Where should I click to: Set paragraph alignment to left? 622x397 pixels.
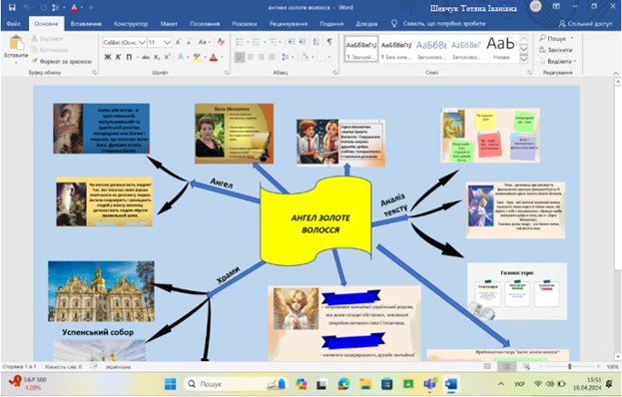[x=240, y=58]
